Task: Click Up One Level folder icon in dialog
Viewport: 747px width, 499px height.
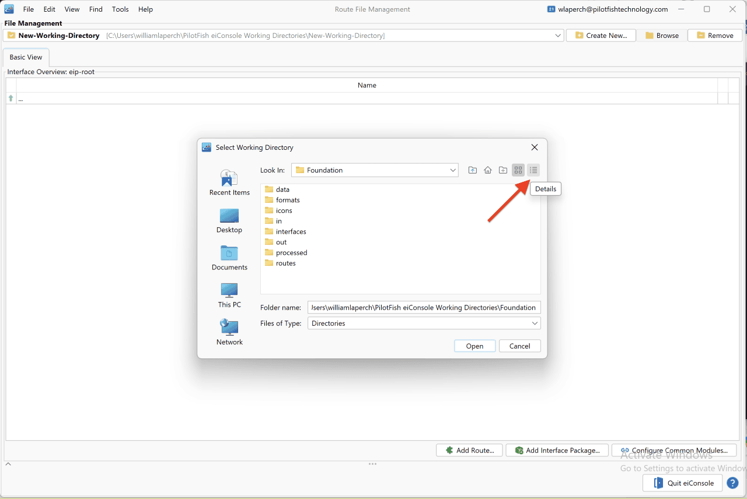Action: 472,170
